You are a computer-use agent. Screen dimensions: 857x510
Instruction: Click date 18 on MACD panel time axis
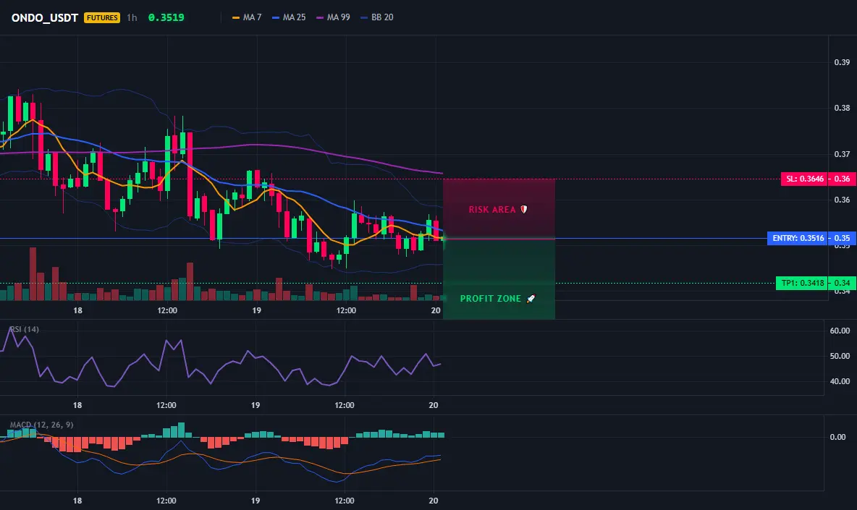tap(77, 501)
